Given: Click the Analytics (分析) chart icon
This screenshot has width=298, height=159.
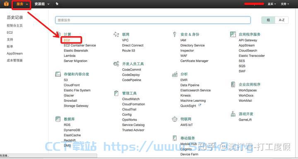Looking at the screenshot, I should click(175, 74).
